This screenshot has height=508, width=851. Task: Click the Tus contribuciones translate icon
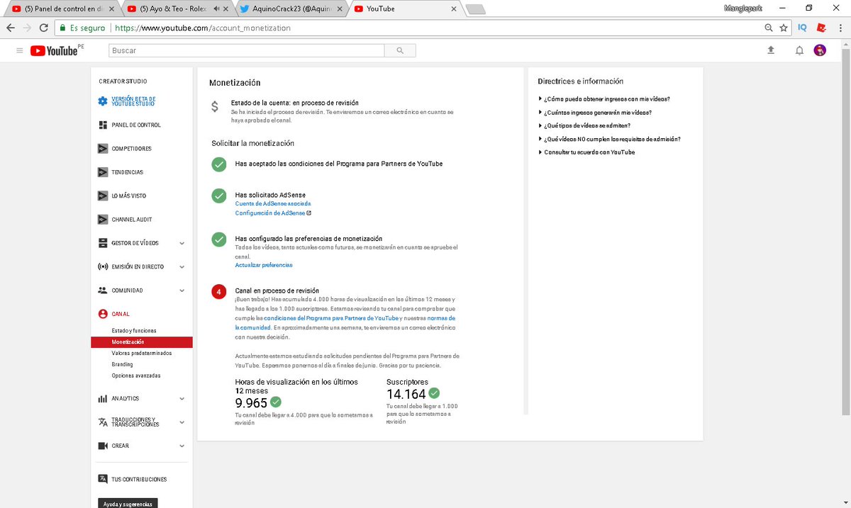103,480
